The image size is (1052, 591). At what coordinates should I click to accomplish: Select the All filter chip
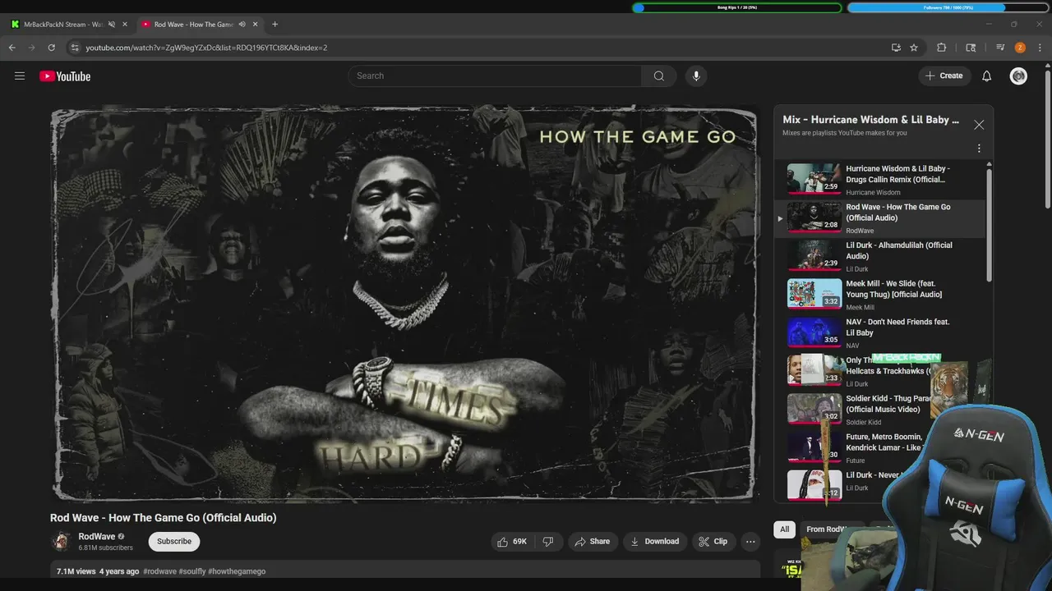click(x=784, y=529)
